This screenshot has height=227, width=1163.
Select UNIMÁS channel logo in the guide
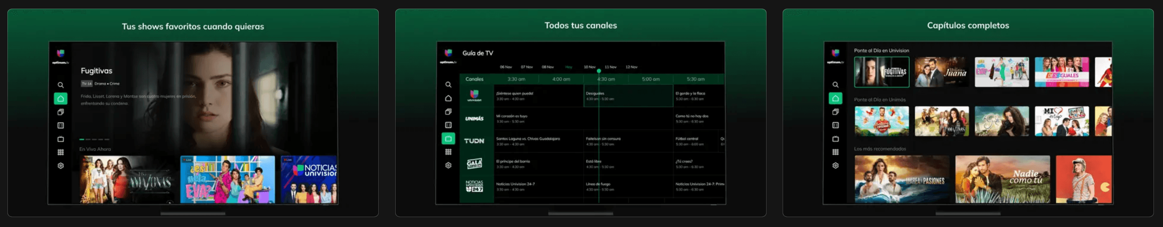pos(474,119)
